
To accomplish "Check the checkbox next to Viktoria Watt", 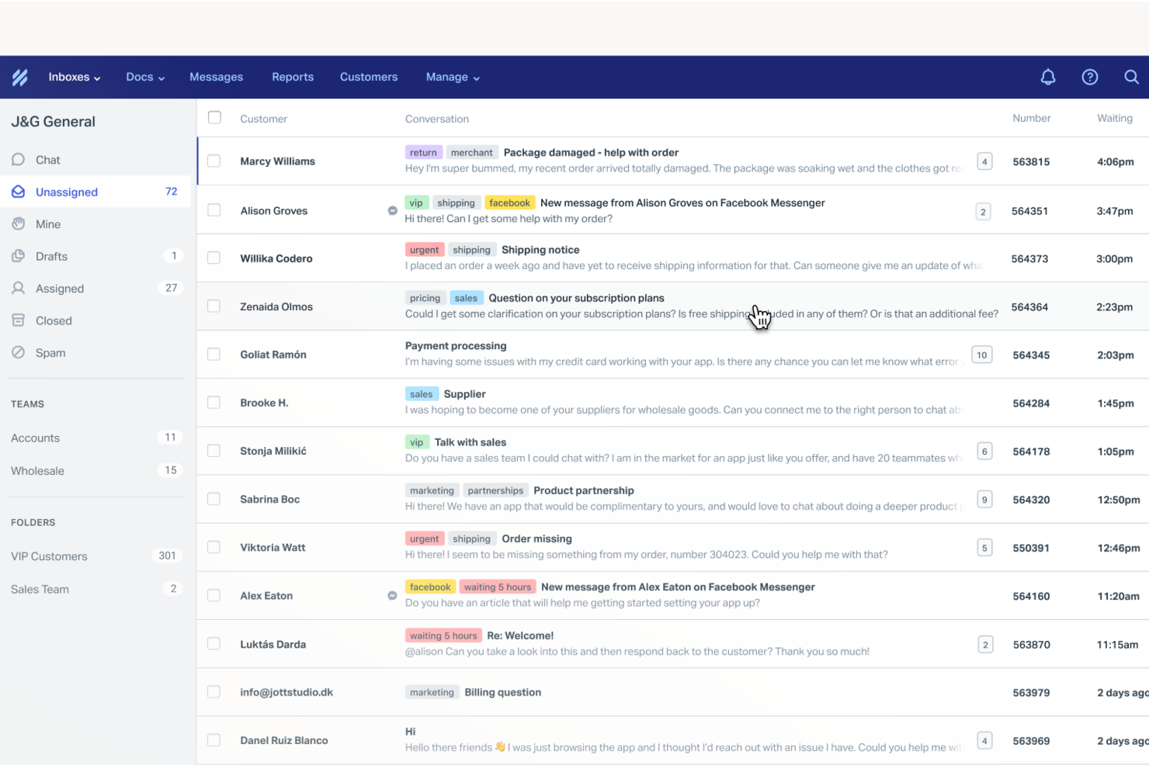I will point(214,546).
